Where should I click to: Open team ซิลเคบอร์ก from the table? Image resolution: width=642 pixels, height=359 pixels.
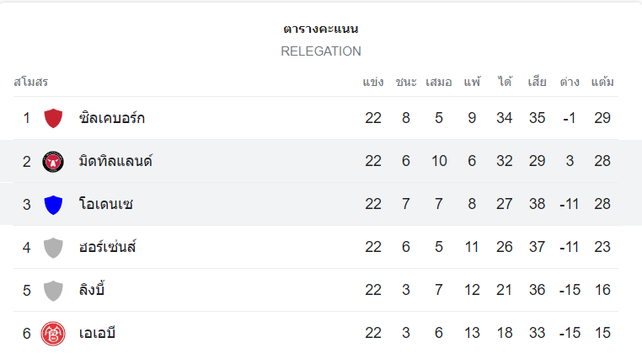[111, 118]
